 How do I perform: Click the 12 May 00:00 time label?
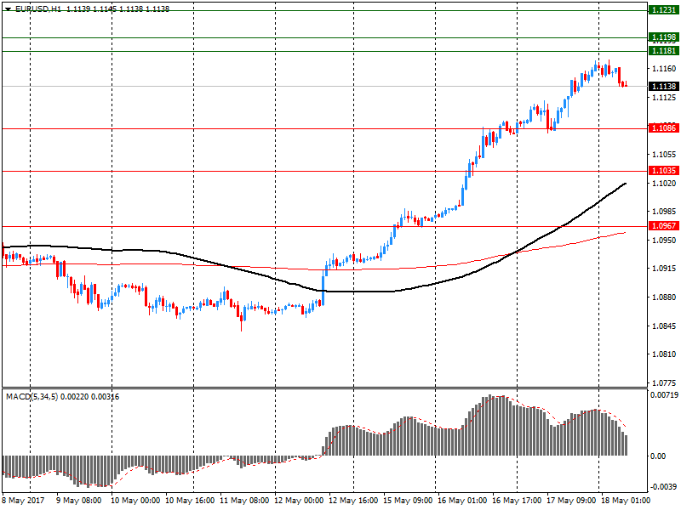click(x=299, y=501)
